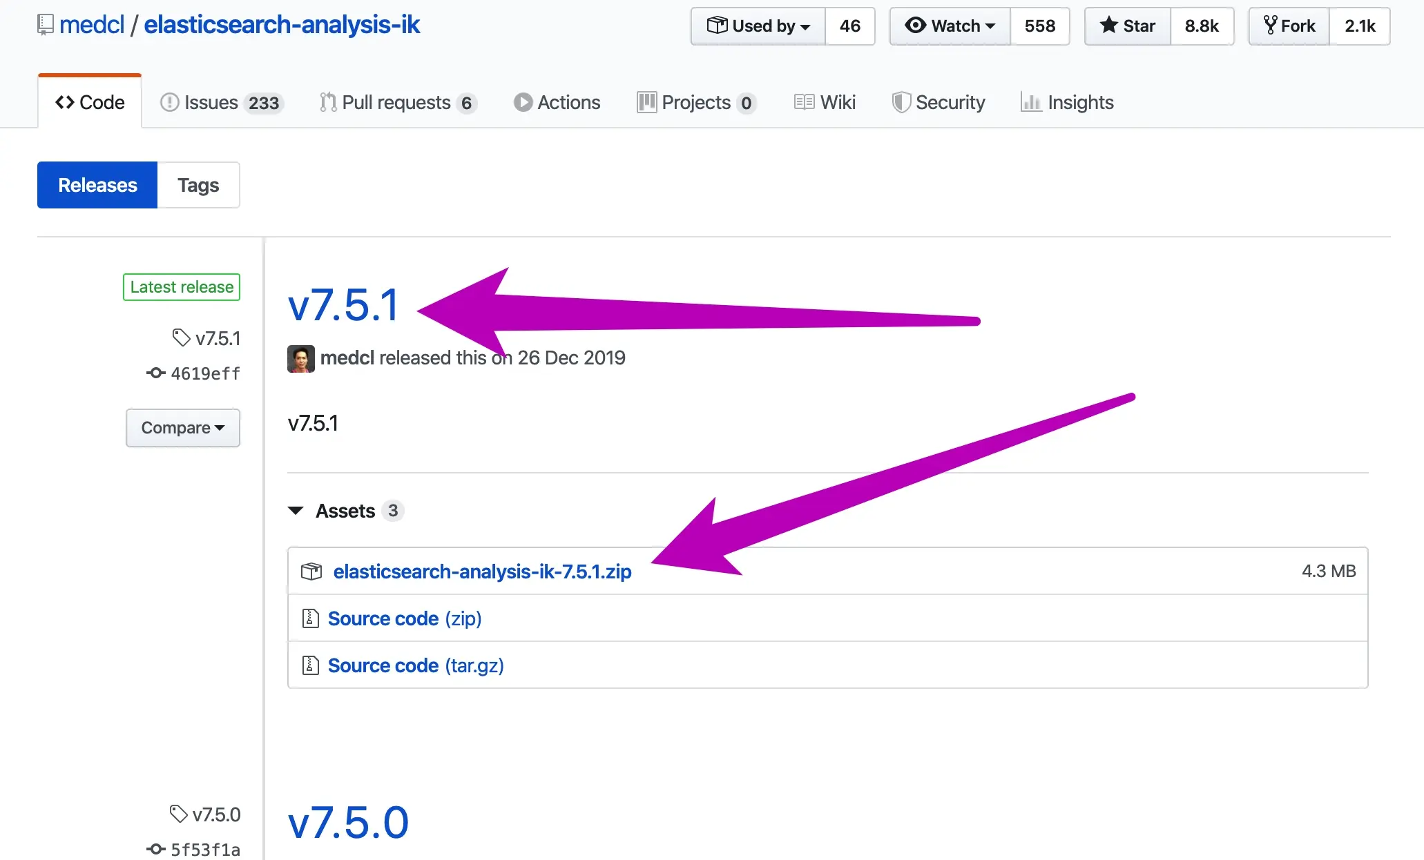
Task: Click the file icon beside Source code (tar.gz)
Action: pyautogui.click(x=310, y=665)
